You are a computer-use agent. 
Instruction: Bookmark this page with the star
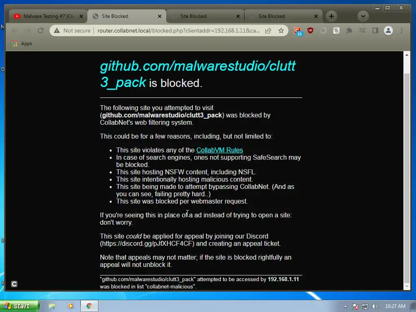(x=281, y=30)
